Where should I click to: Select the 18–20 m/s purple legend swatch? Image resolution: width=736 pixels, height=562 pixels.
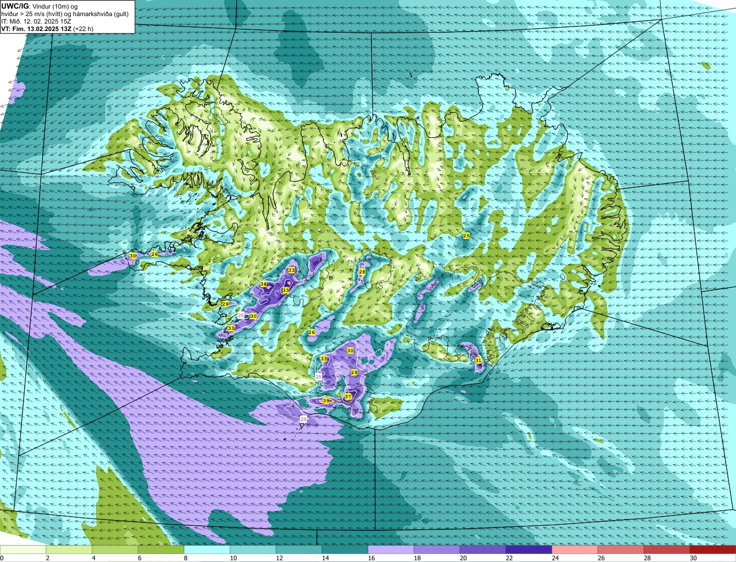[x=437, y=550]
